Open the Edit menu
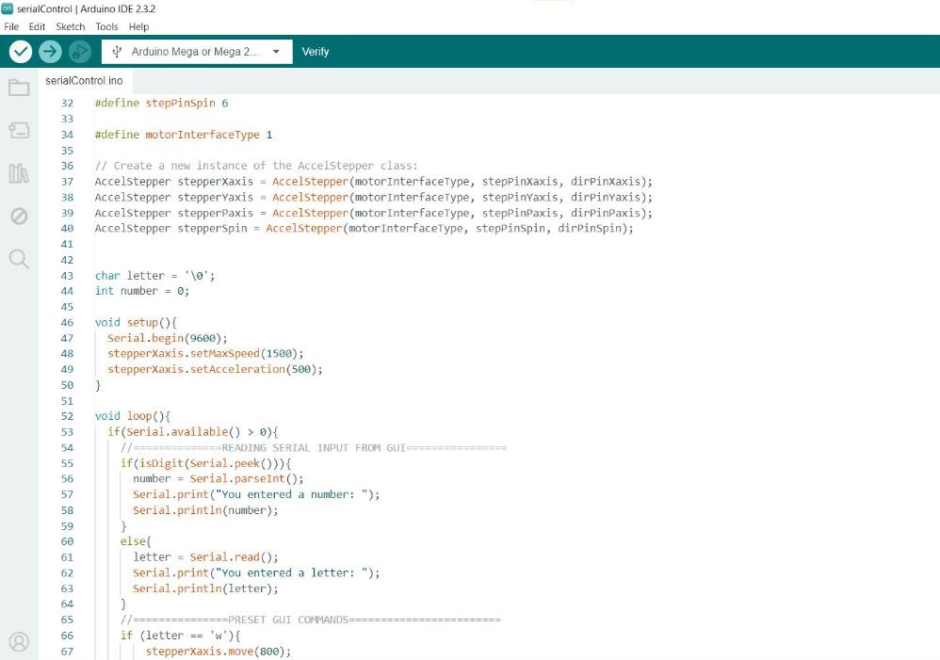Screen dimensions: 940x660 pos(37,27)
